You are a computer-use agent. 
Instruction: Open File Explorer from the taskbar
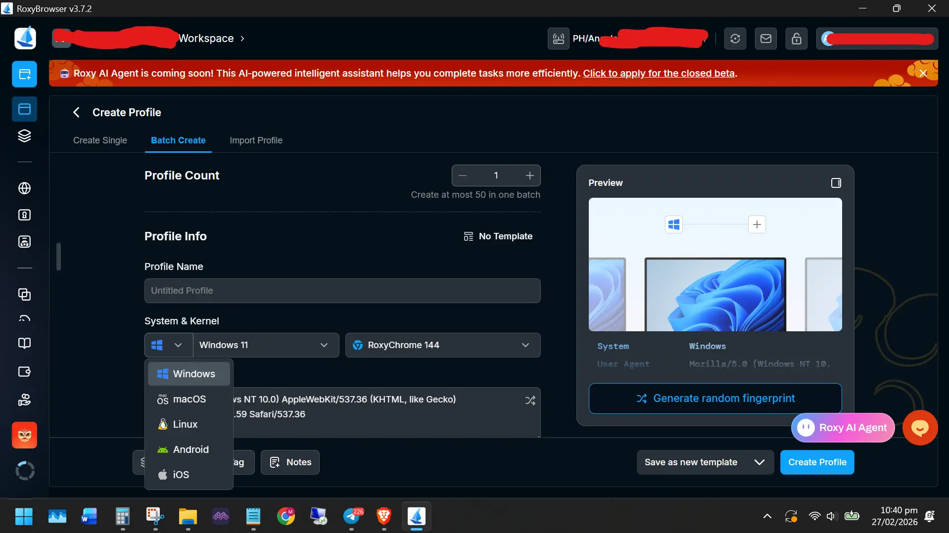click(188, 517)
